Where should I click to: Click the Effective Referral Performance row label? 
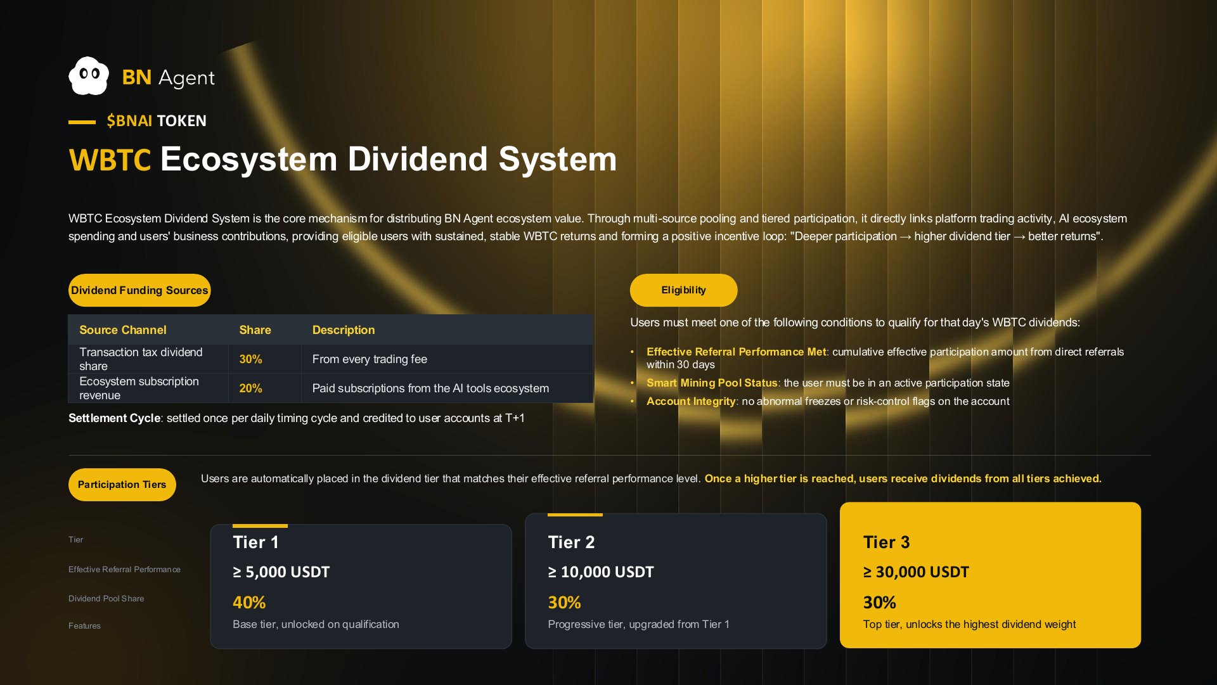124,569
